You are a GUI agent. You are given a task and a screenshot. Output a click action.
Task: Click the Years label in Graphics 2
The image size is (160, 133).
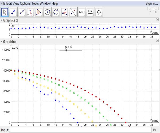click(x=154, y=32)
